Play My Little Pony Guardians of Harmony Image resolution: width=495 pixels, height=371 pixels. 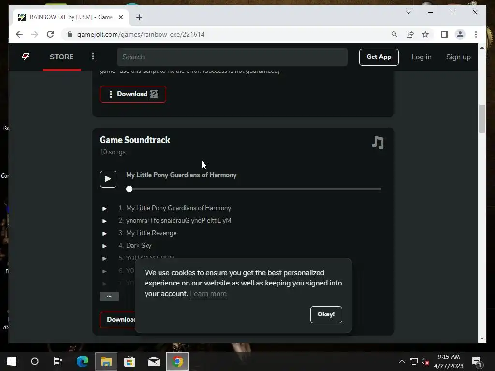(x=108, y=179)
